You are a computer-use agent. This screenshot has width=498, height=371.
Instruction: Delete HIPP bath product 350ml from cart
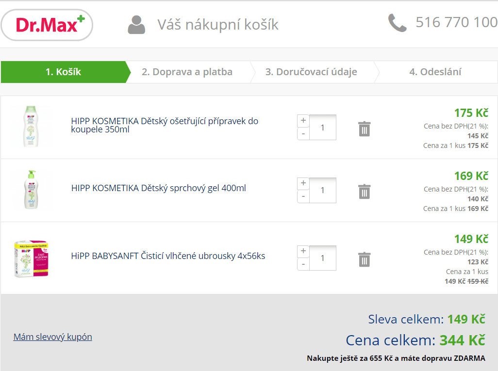tap(365, 129)
